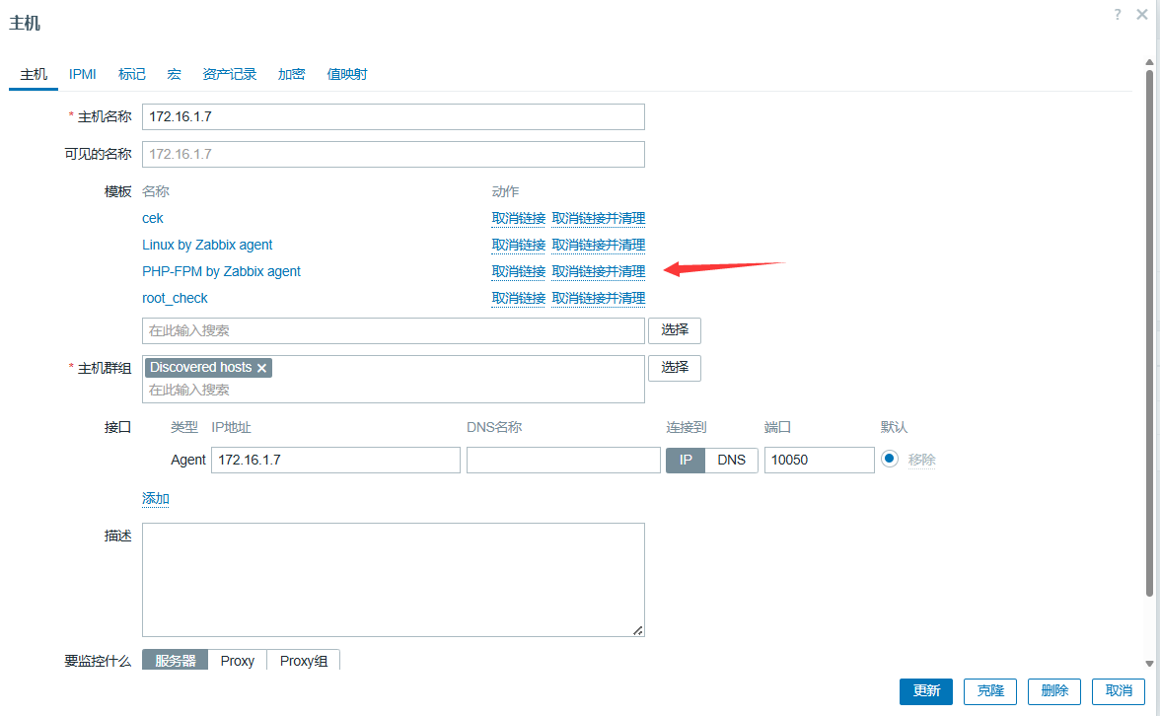Unlink the cek template
The height and width of the screenshot is (716, 1160).
(x=518, y=218)
